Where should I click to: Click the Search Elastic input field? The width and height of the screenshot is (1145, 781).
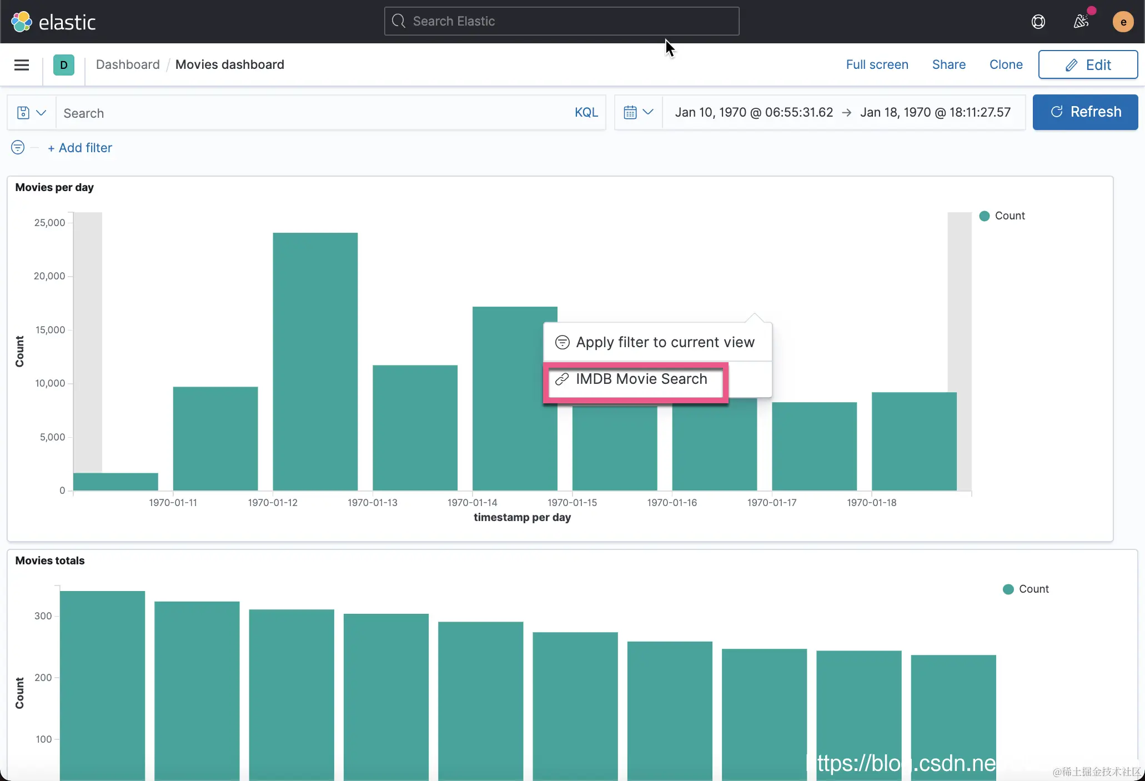pos(561,21)
